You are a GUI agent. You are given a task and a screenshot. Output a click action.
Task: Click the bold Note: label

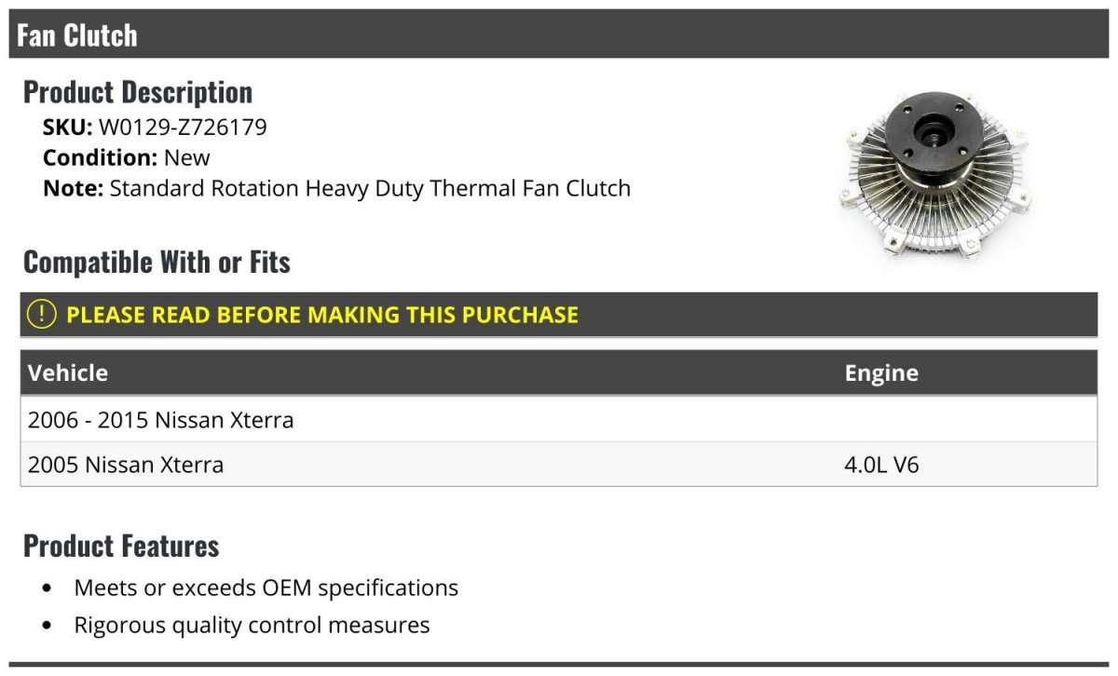pyautogui.click(x=73, y=188)
